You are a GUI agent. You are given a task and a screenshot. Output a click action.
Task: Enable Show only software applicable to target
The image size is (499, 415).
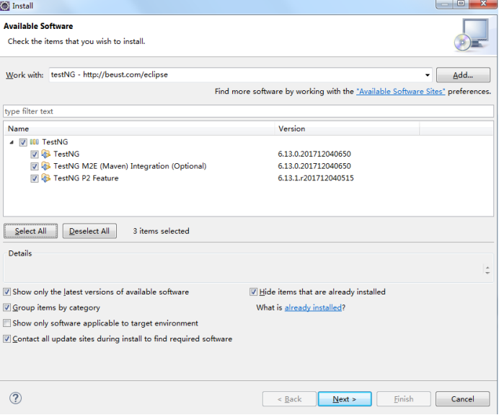(7, 323)
